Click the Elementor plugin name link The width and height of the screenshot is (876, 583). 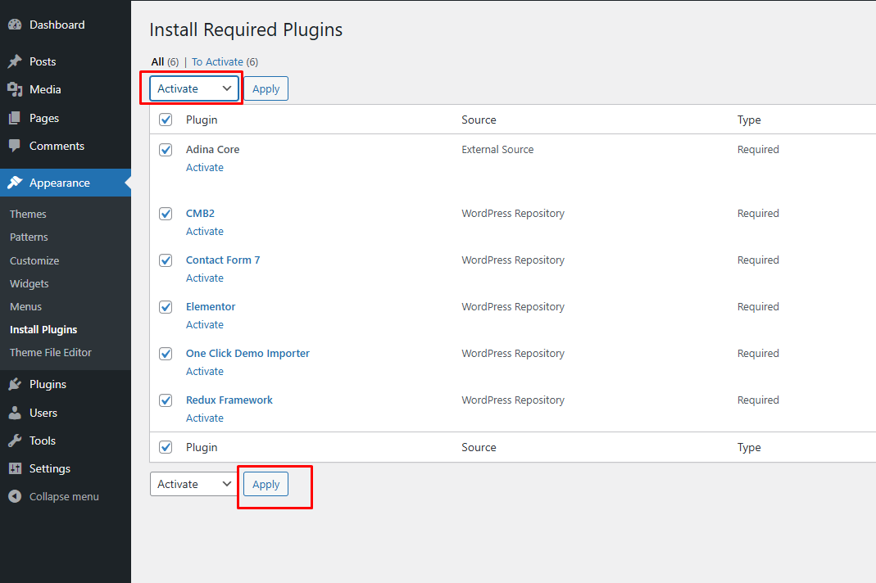tap(211, 306)
